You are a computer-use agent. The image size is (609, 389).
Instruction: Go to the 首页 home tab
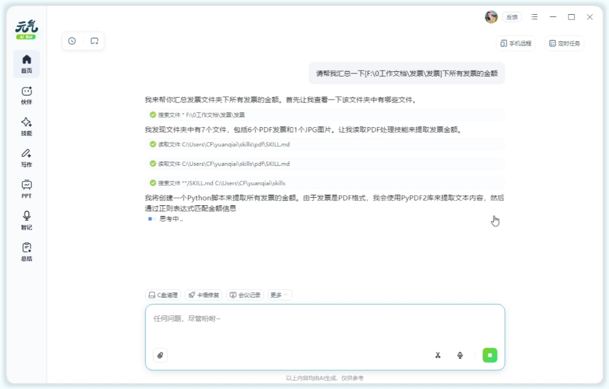click(26, 64)
